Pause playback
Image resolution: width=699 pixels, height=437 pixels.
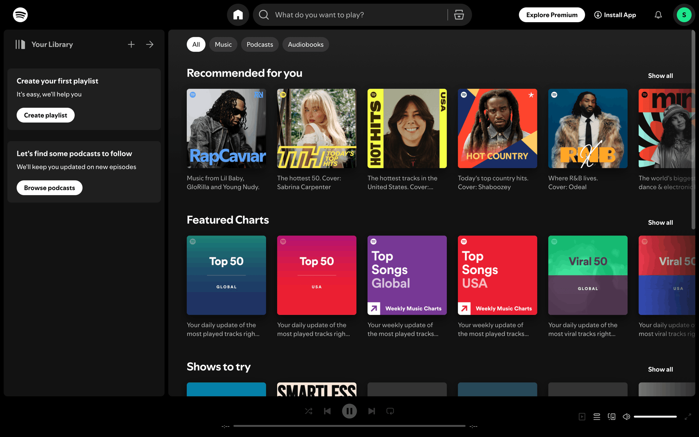click(x=349, y=411)
